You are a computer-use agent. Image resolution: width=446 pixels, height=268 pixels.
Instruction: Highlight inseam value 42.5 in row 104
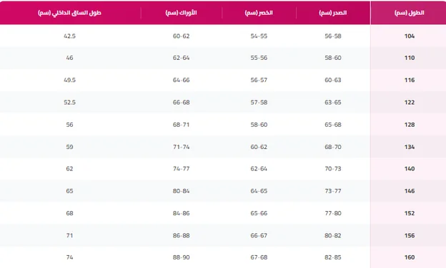click(x=70, y=36)
